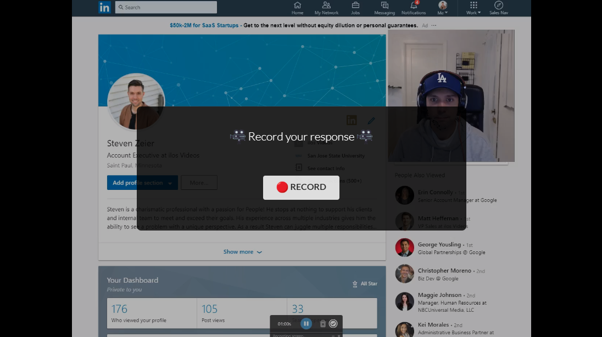This screenshot has width=602, height=337.
Task: Open George Yousling's profile
Action: pyautogui.click(x=439, y=244)
